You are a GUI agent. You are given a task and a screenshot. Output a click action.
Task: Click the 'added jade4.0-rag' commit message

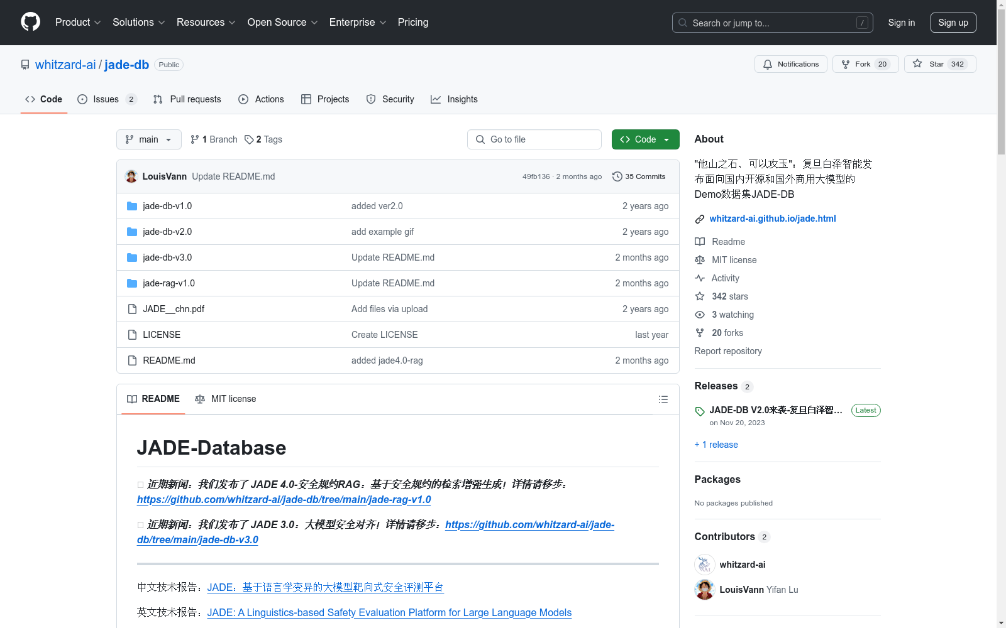click(387, 360)
